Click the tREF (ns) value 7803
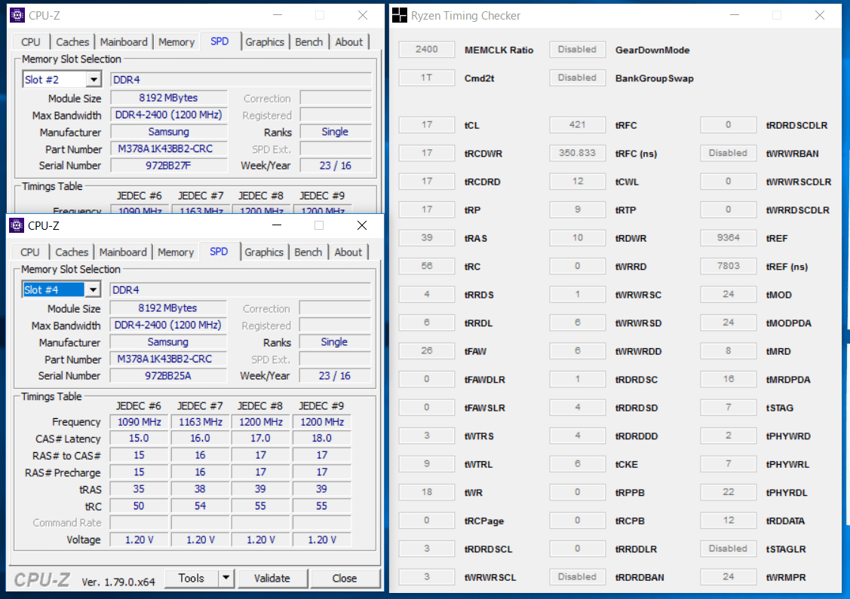This screenshot has width=850, height=599. pyautogui.click(x=728, y=266)
